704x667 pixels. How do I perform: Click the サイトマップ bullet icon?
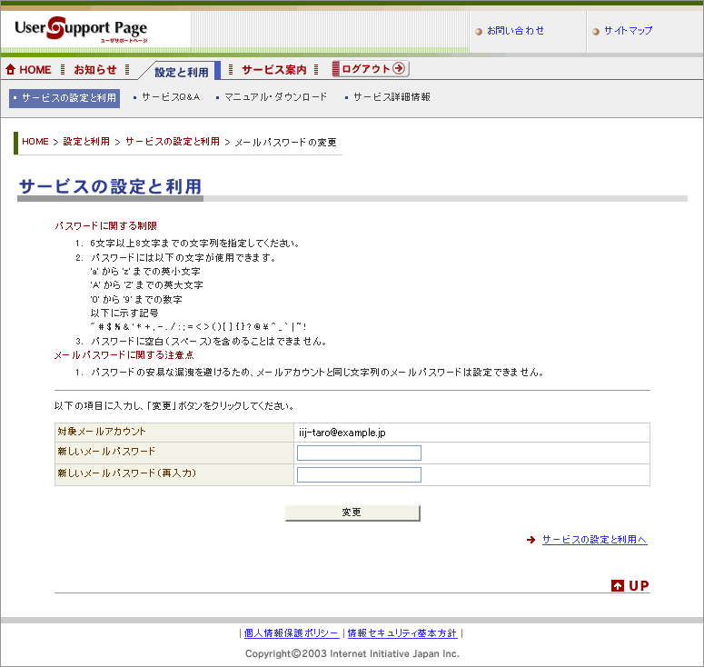coord(596,32)
